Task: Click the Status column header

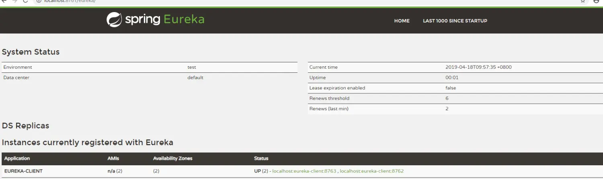Action: coord(261,158)
